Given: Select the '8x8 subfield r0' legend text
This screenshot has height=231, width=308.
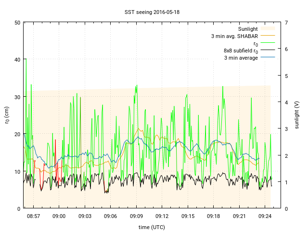Looking at the screenshot, I should 241,51.
